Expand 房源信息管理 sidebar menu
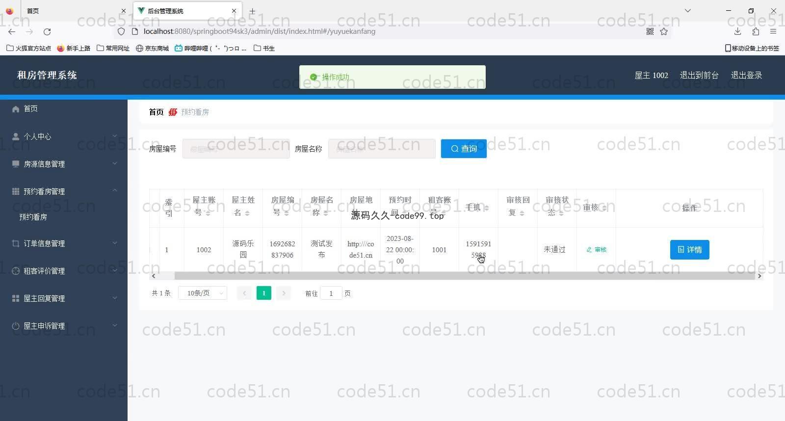This screenshot has width=785, height=421. [64, 164]
